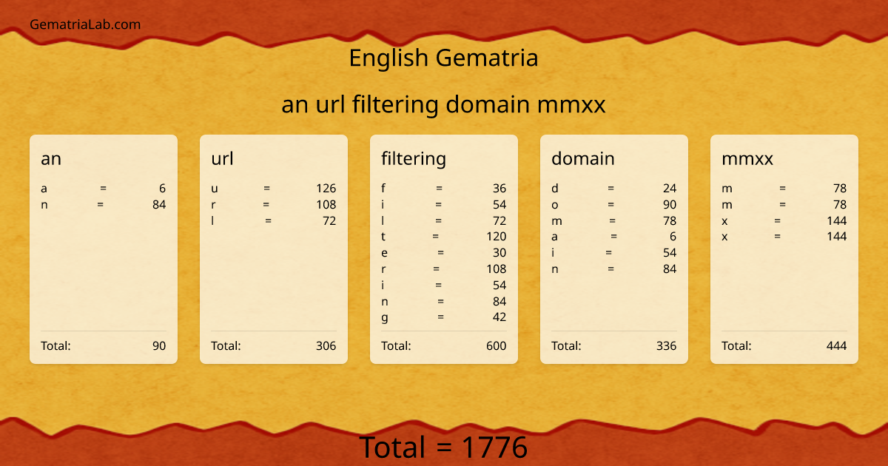Image resolution: width=888 pixels, height=466 pixels.
Task: Click the 'an' card title
Action: click(x=51, y=158)
